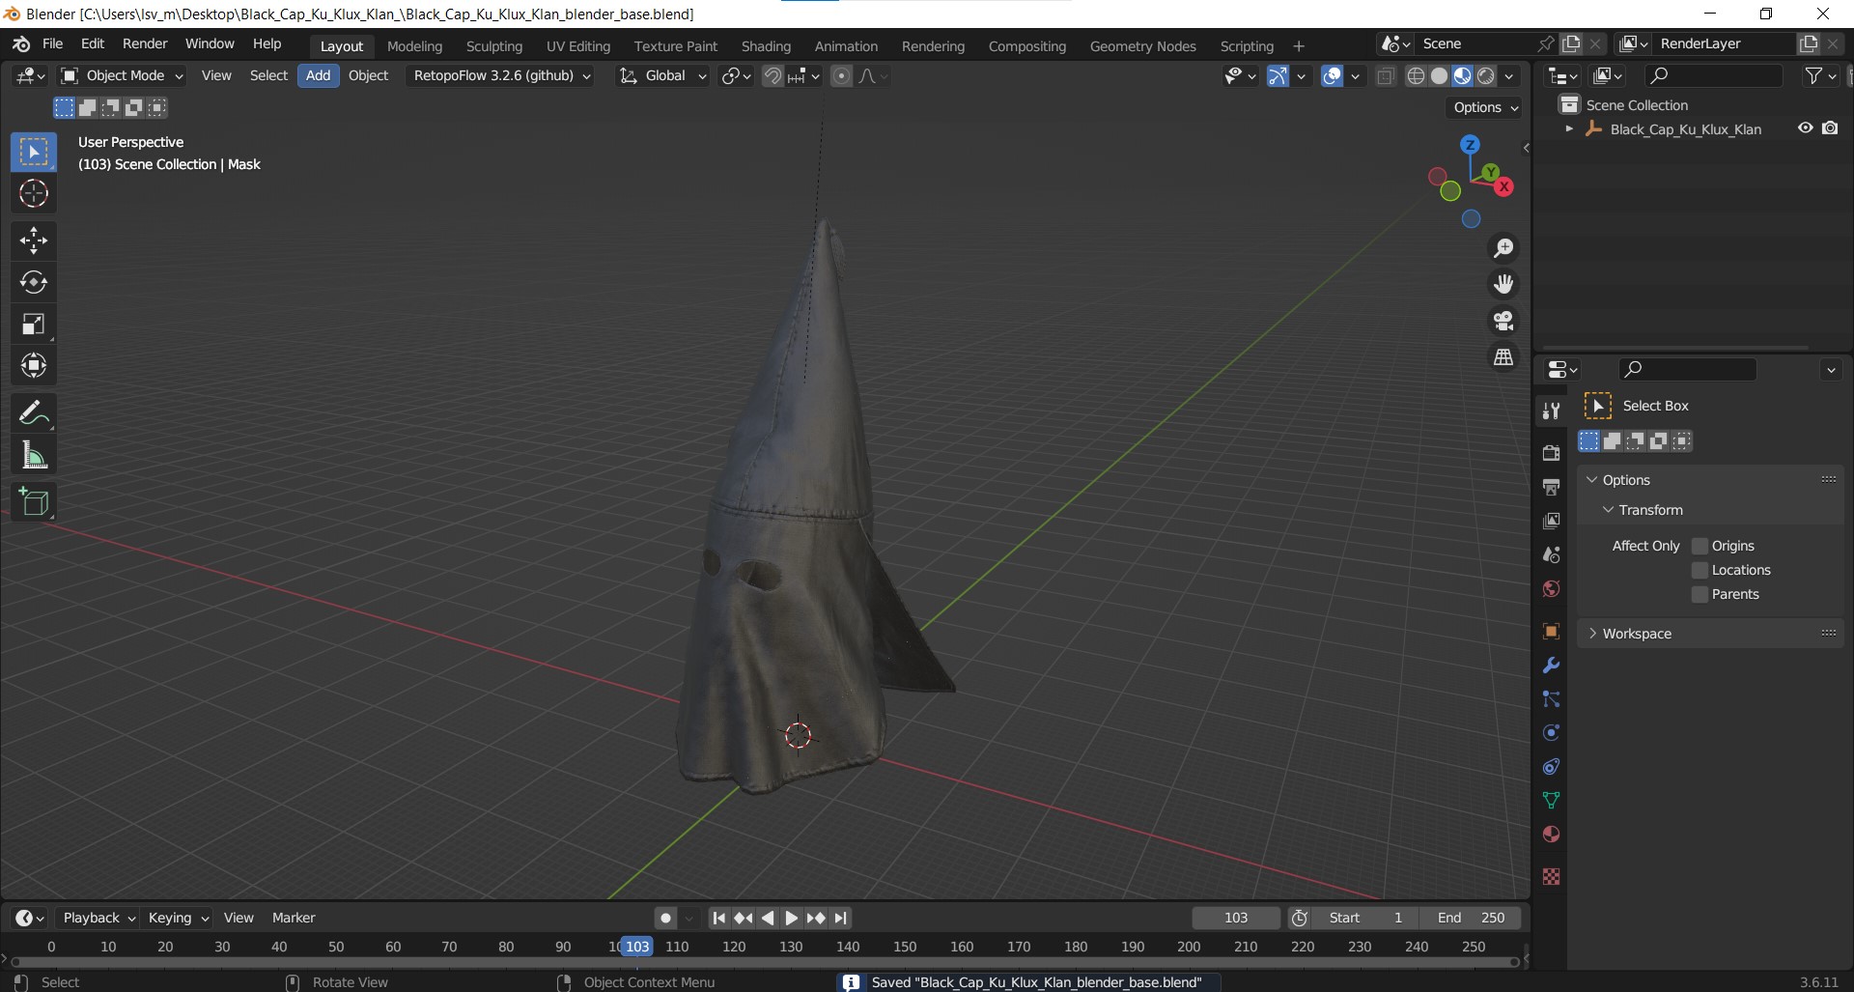The image size is (1854, 992).
Task: Click the Marker menu in timeline
Action: click(294, 918)
